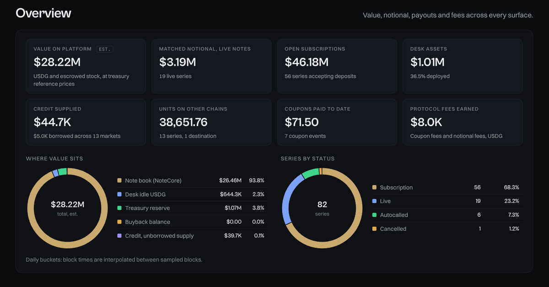Click the 'Value, notional, payouts and fees' subtitle
The image size is (549, 287).
pos(448,15)
